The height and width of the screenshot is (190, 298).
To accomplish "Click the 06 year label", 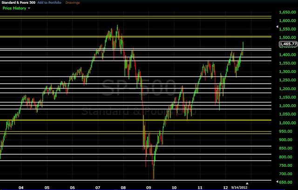I will 72,188.
